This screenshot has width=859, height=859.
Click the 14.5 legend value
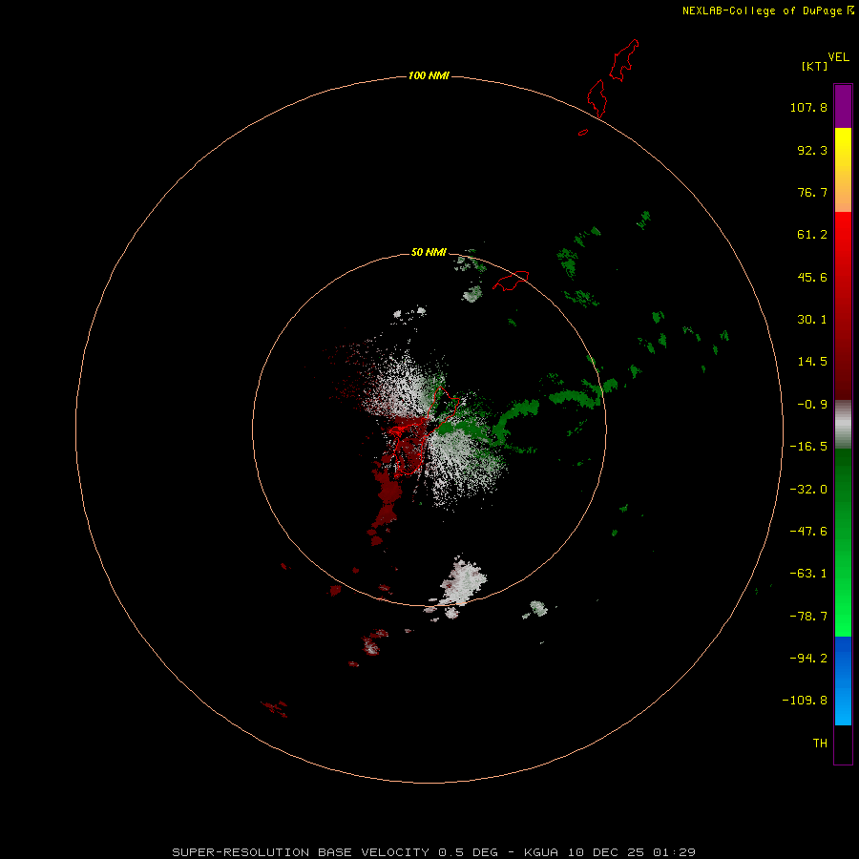point(812,362)
